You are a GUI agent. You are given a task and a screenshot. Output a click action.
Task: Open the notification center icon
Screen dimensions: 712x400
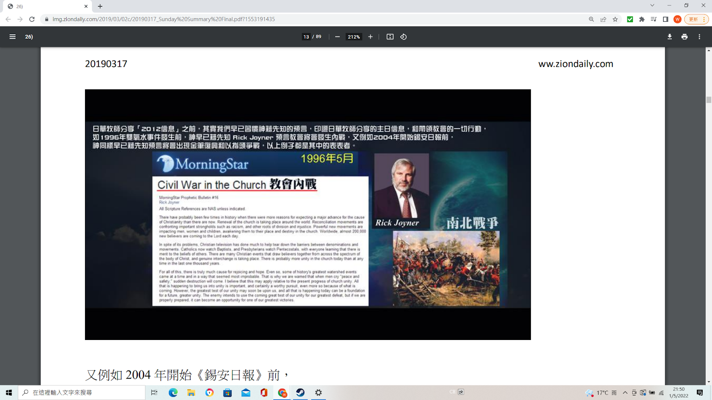(x=700, y=392)
